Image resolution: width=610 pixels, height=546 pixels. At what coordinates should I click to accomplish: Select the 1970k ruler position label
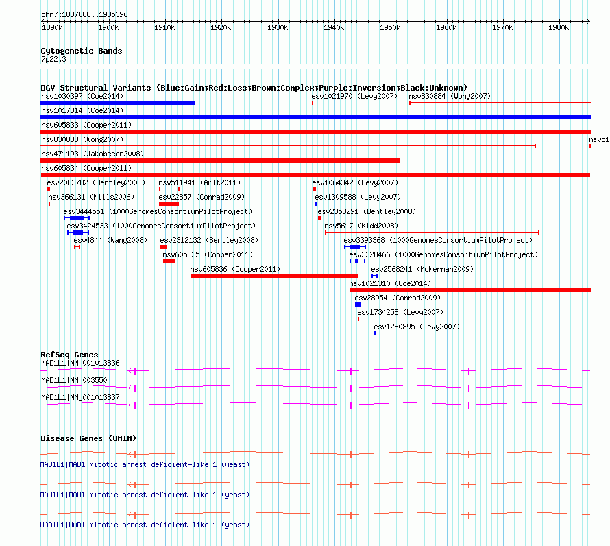tap(502, 27)
